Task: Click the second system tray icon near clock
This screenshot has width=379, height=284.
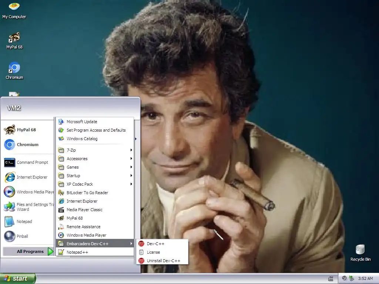Action: [x=351, y=278]
